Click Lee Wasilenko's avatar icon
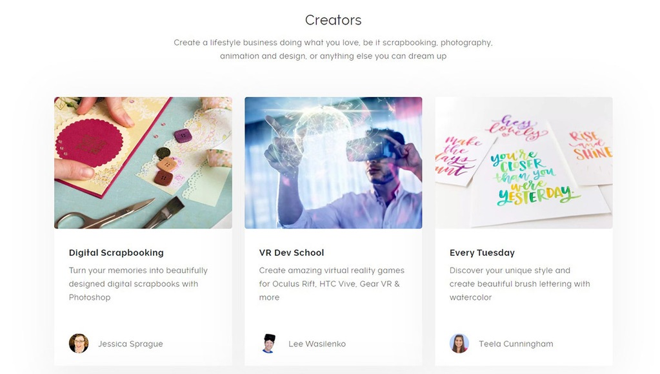The width and height of the screenshot is (660, 374). (x=269, y=343)
